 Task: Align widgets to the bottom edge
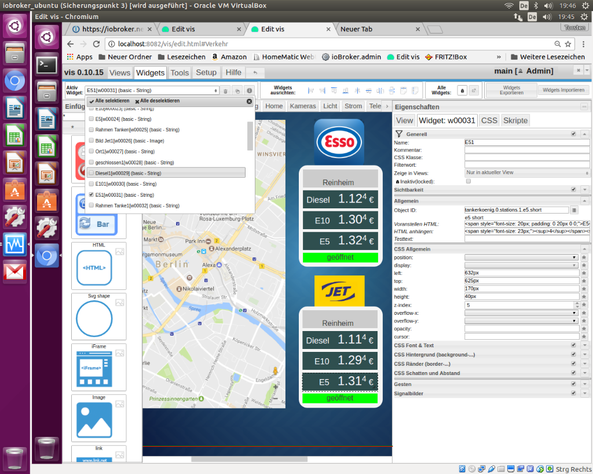click(x=345, y=90)
